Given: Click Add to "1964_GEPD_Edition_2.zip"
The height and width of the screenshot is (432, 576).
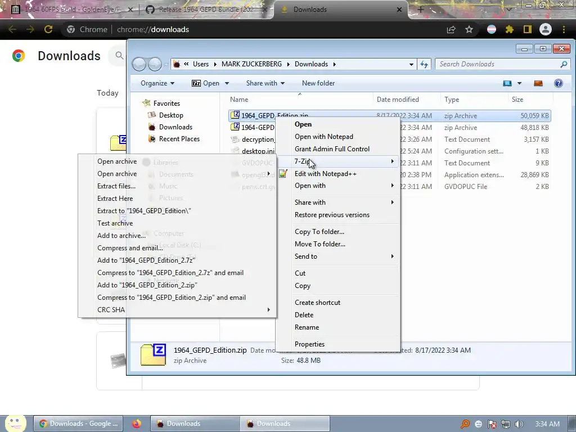Looking at the screenshot, I should pos(147,285).
